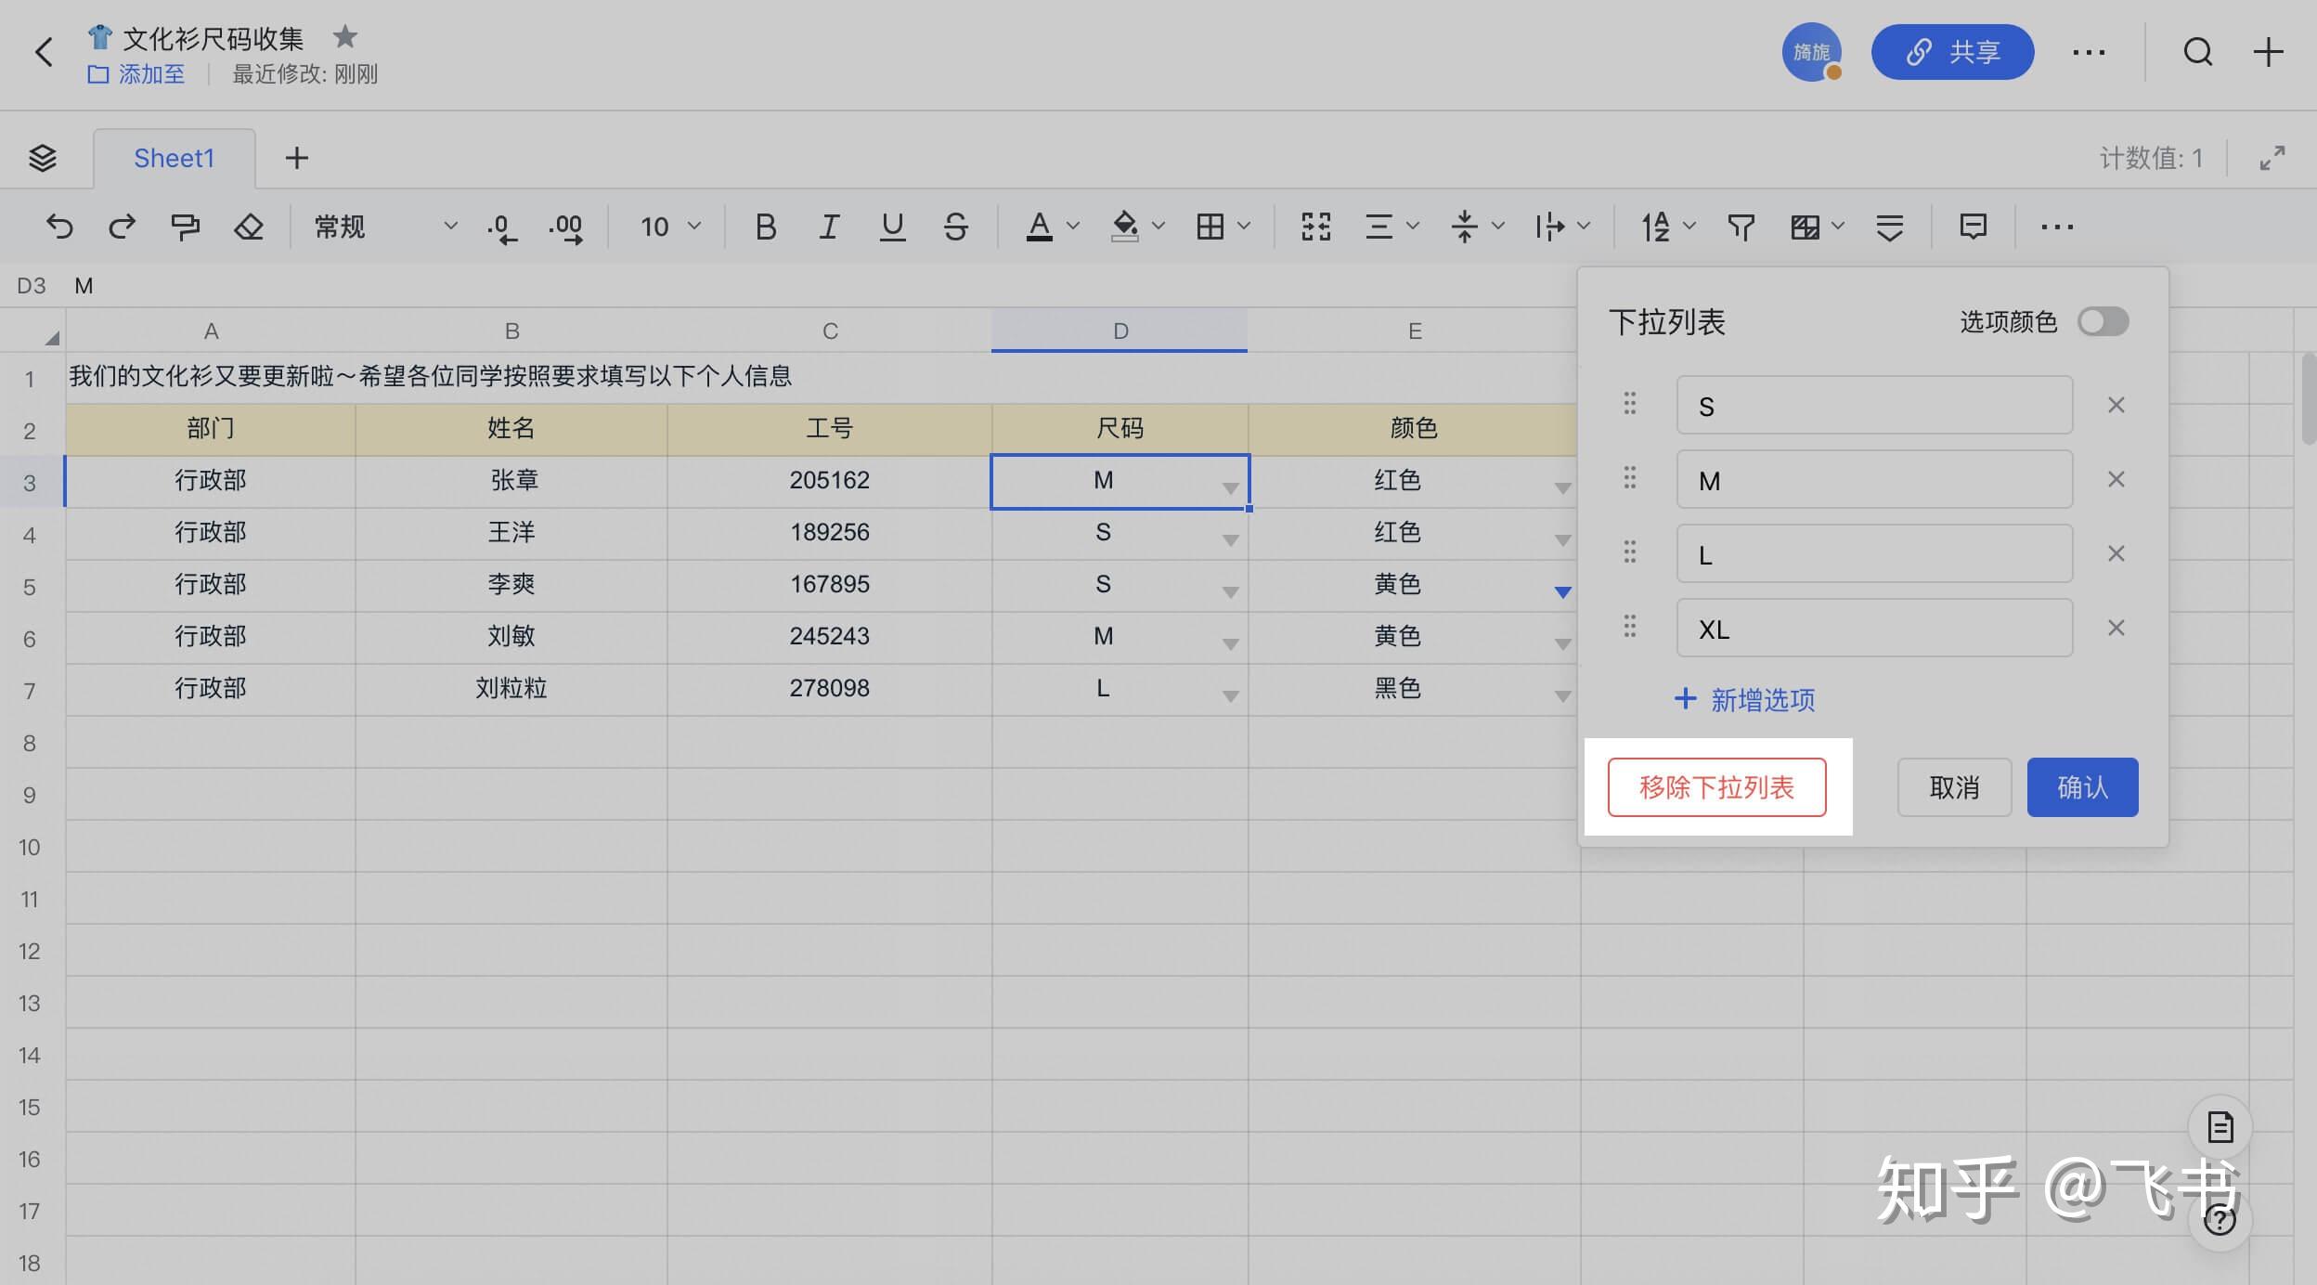Open the size dropdown in cell D4

click(x=1229, y=539)
